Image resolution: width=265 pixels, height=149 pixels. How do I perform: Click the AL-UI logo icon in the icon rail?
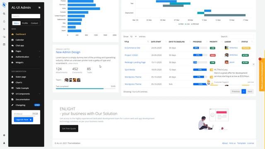point(4,5)
